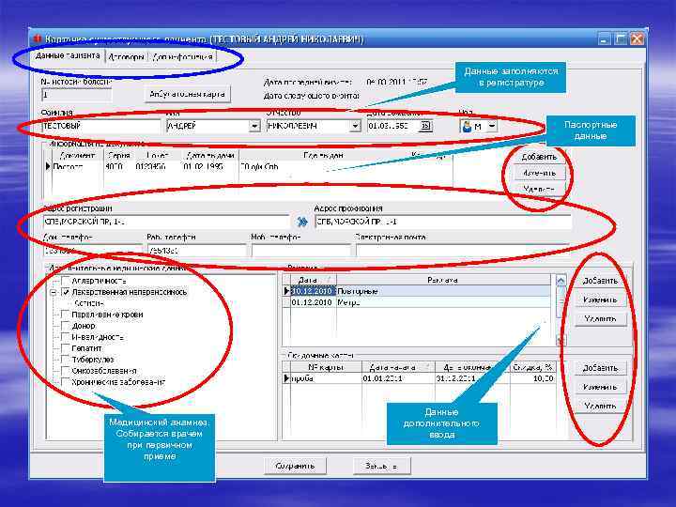The image size is (676, 507).
Task: Click the red app icon in the title bar
Action: tap(37, 39)
